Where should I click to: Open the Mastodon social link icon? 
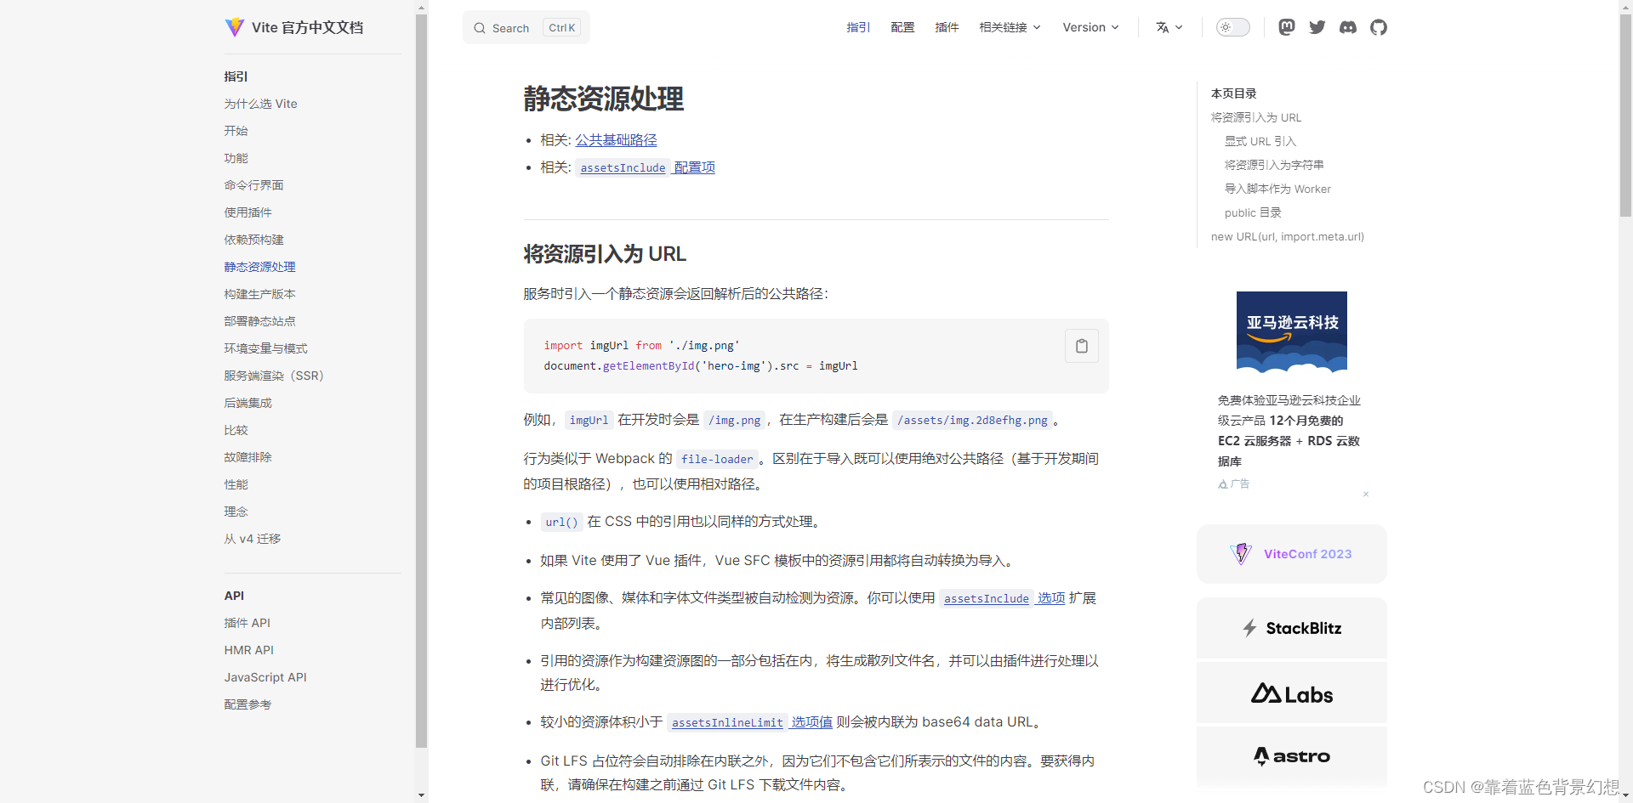[x=1287, y=27]
